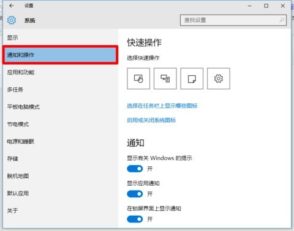The width and height of the screenshot is (294, 231).
Task: Toggle off 在锁屏界面上显示通知 switch
Action: point(135,219)
